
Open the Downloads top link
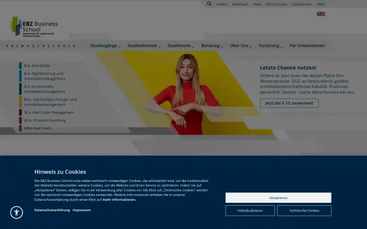[x=240, y=4]
